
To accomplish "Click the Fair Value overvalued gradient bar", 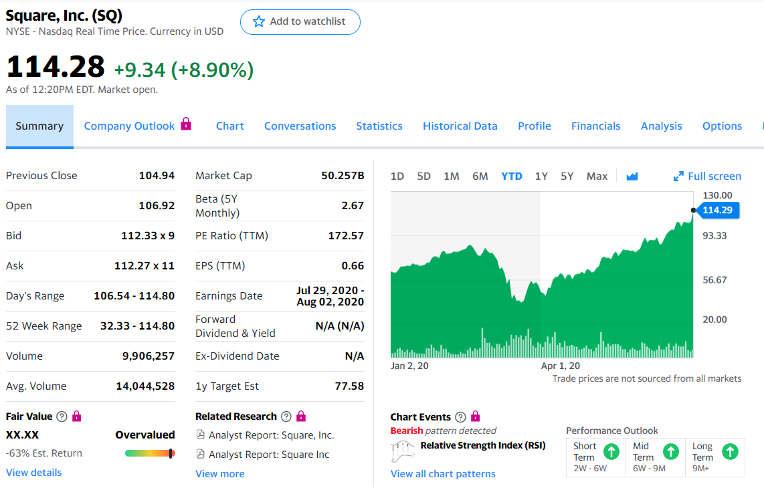I will (x=150, y=453).
